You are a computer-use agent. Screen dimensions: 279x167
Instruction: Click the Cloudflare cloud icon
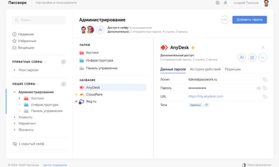click(82, 94)
